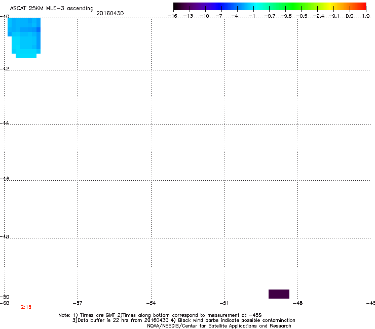The height and width of the screenshot is (329, 375).
Task: Click the red 2:15 time stamp
Action: click(26, 307)
